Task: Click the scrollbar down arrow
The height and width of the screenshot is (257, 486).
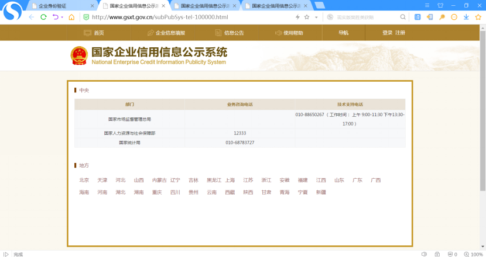Action: click(482, 247)
